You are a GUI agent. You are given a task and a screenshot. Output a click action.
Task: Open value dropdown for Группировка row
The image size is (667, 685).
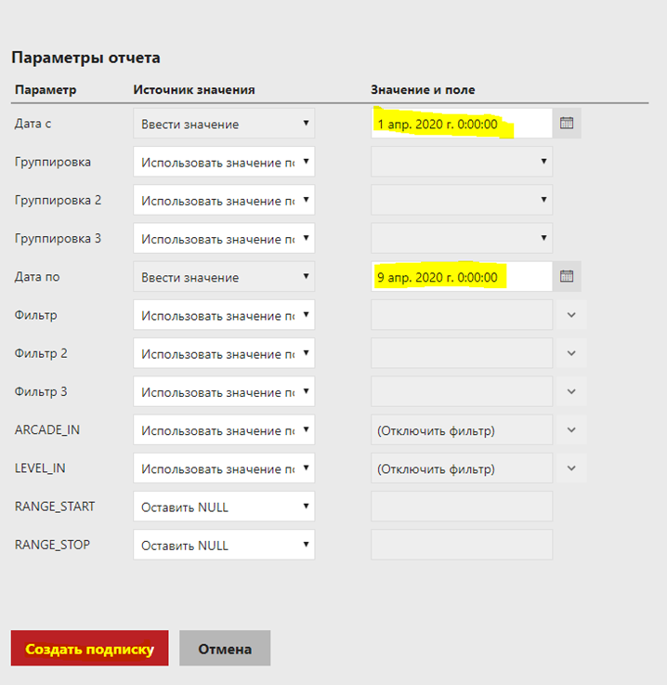point(462,162)
